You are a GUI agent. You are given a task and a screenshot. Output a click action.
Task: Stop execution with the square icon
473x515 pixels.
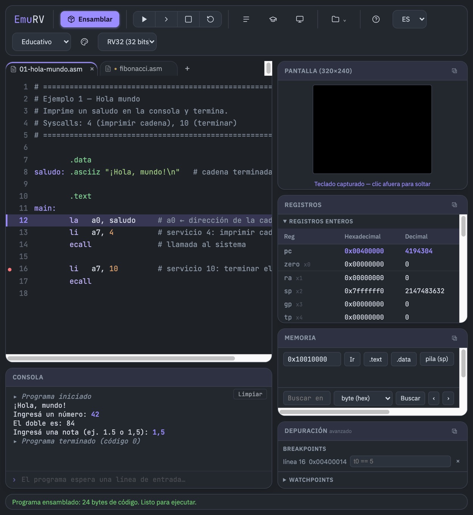pos(188,19)
